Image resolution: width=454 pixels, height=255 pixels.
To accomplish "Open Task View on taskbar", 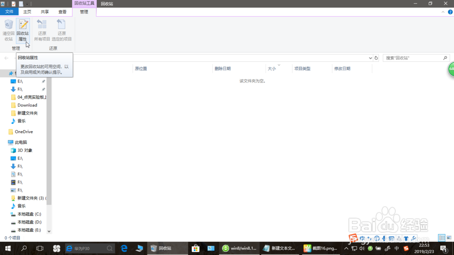I will tap(40, 248).
